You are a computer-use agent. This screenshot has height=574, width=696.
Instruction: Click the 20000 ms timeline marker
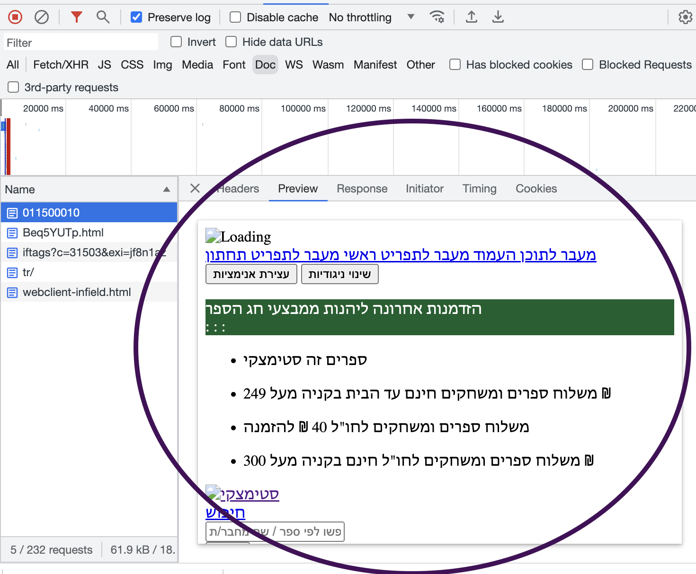coord(43,108)
